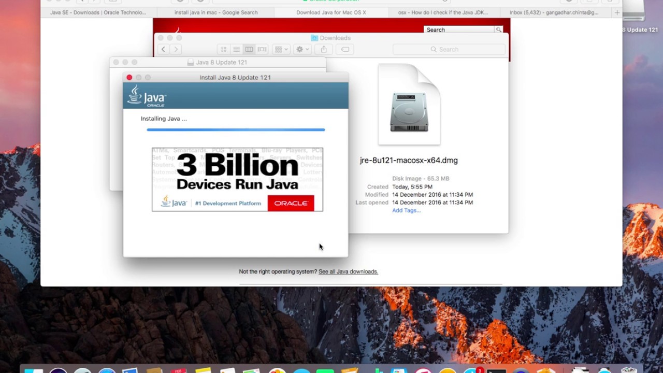Go back in the Downloads Finder window
Screen dimensions: 663x373
163,49
